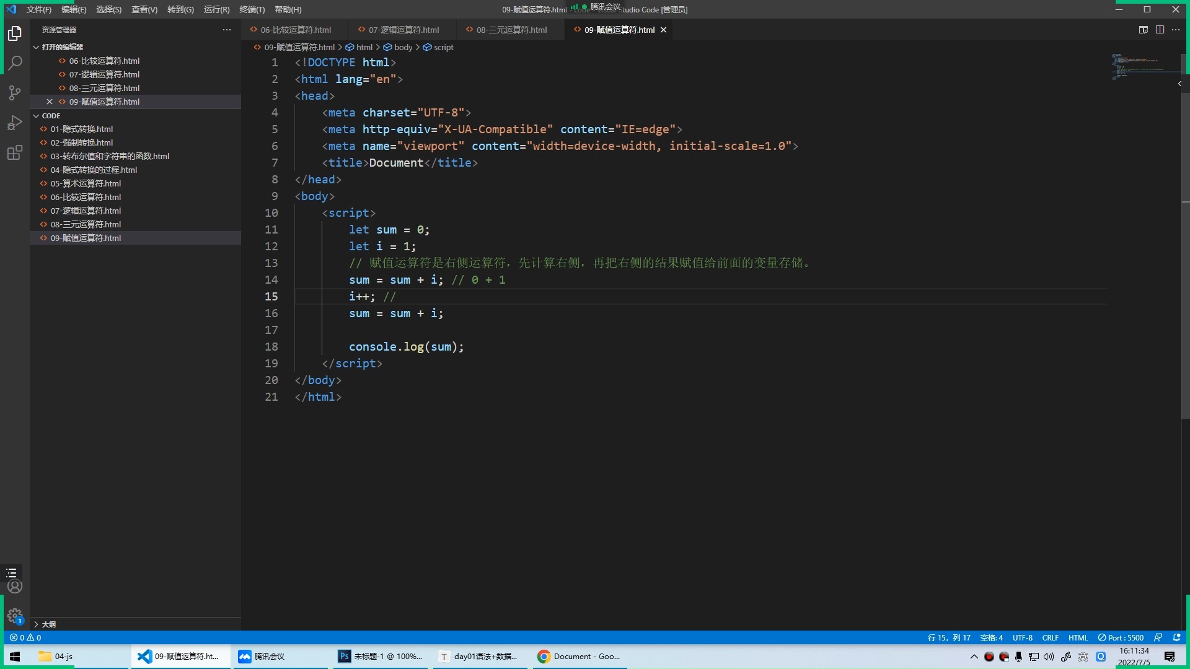1190x669 pixels.
Task: Click the minimap collapse arrow at right edge
Action: pos(1179,84)
